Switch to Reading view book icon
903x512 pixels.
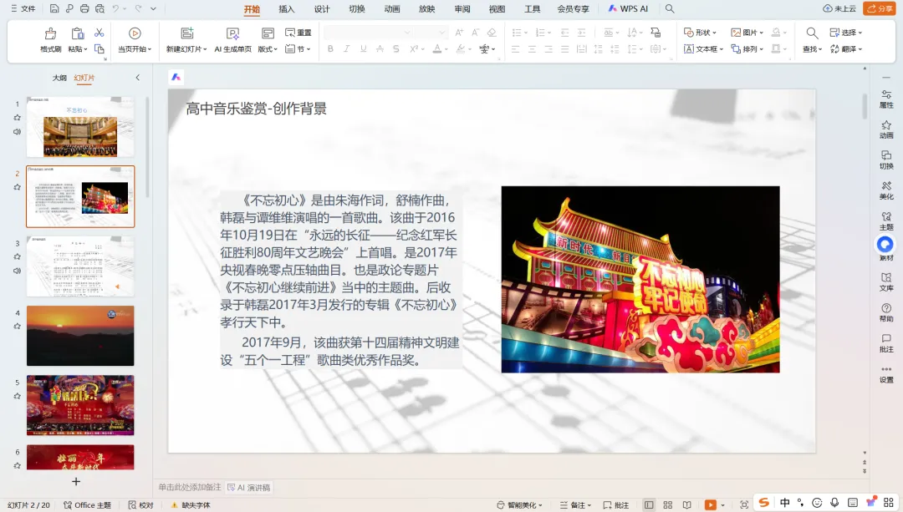coord(686,504)
